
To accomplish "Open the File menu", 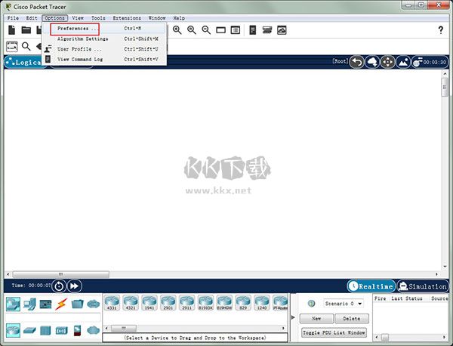I will click(x=13, y=18).
